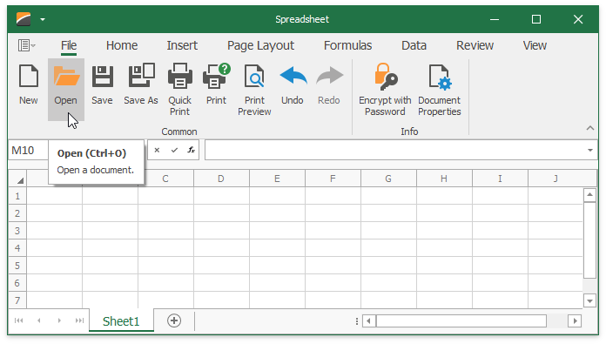The height and width of the screenshot is (344, 606).
Task: Select column D header
Action: click(221, 179)
